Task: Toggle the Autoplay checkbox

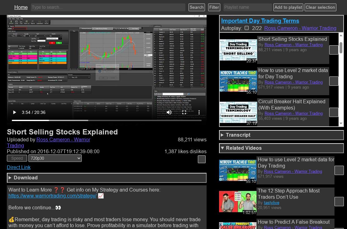Action: pos(247,28)
